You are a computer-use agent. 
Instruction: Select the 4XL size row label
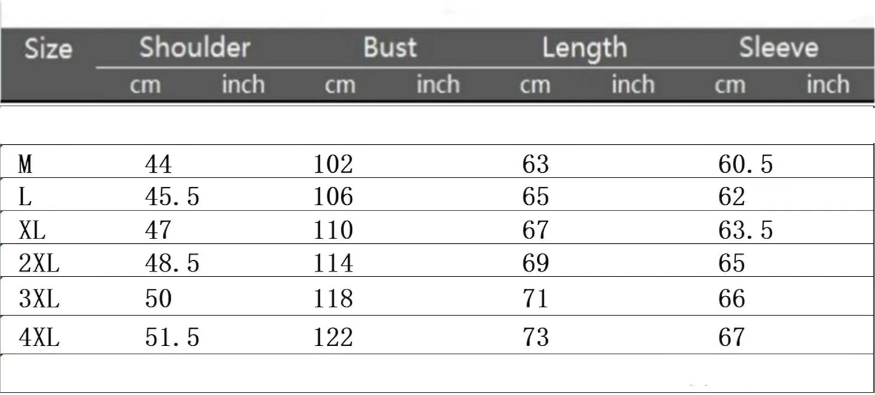coord(39,338)
